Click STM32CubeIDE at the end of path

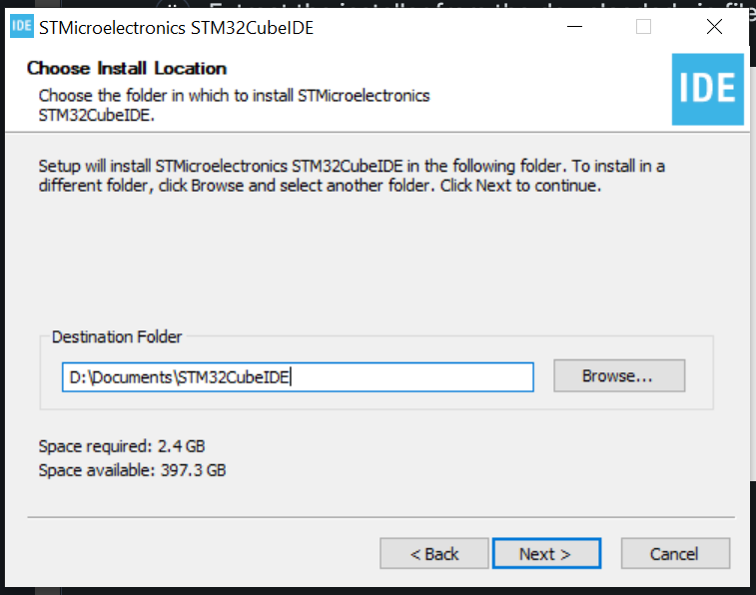coord(234,377)
